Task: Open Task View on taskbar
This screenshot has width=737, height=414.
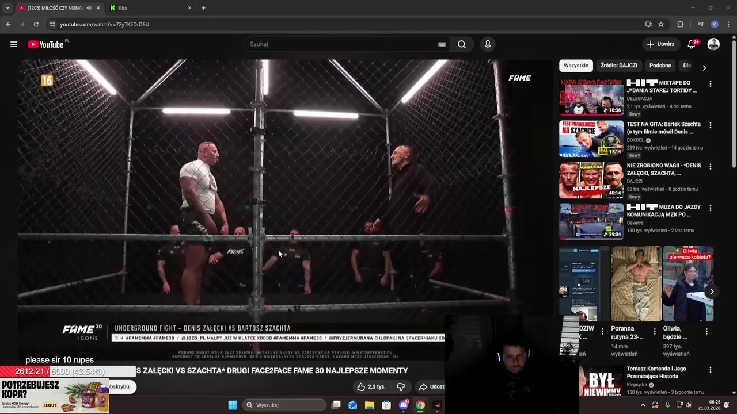Action: pyautogui.click(x=336, y=405)
